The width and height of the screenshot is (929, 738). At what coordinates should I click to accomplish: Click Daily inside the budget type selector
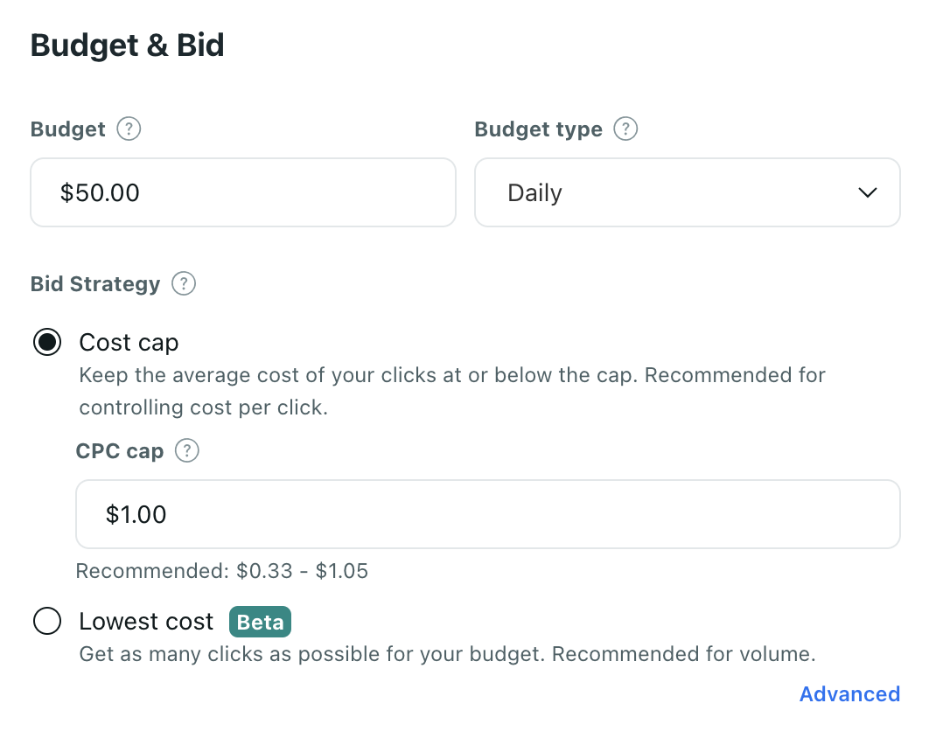[x=534, y=192]
